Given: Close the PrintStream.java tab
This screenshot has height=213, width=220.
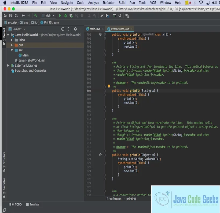Looking at the screenshot, I should [x=132, y=29].
